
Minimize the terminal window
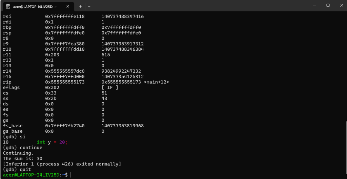[314, 5]
